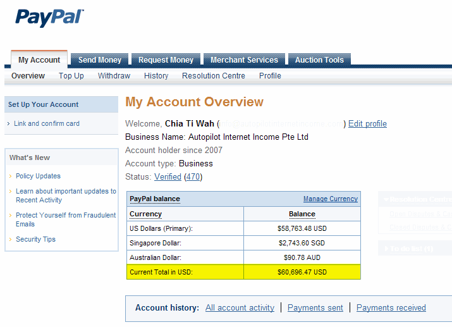View the History page
Viewport: 452px width, 327px height.
pos(156,76)
